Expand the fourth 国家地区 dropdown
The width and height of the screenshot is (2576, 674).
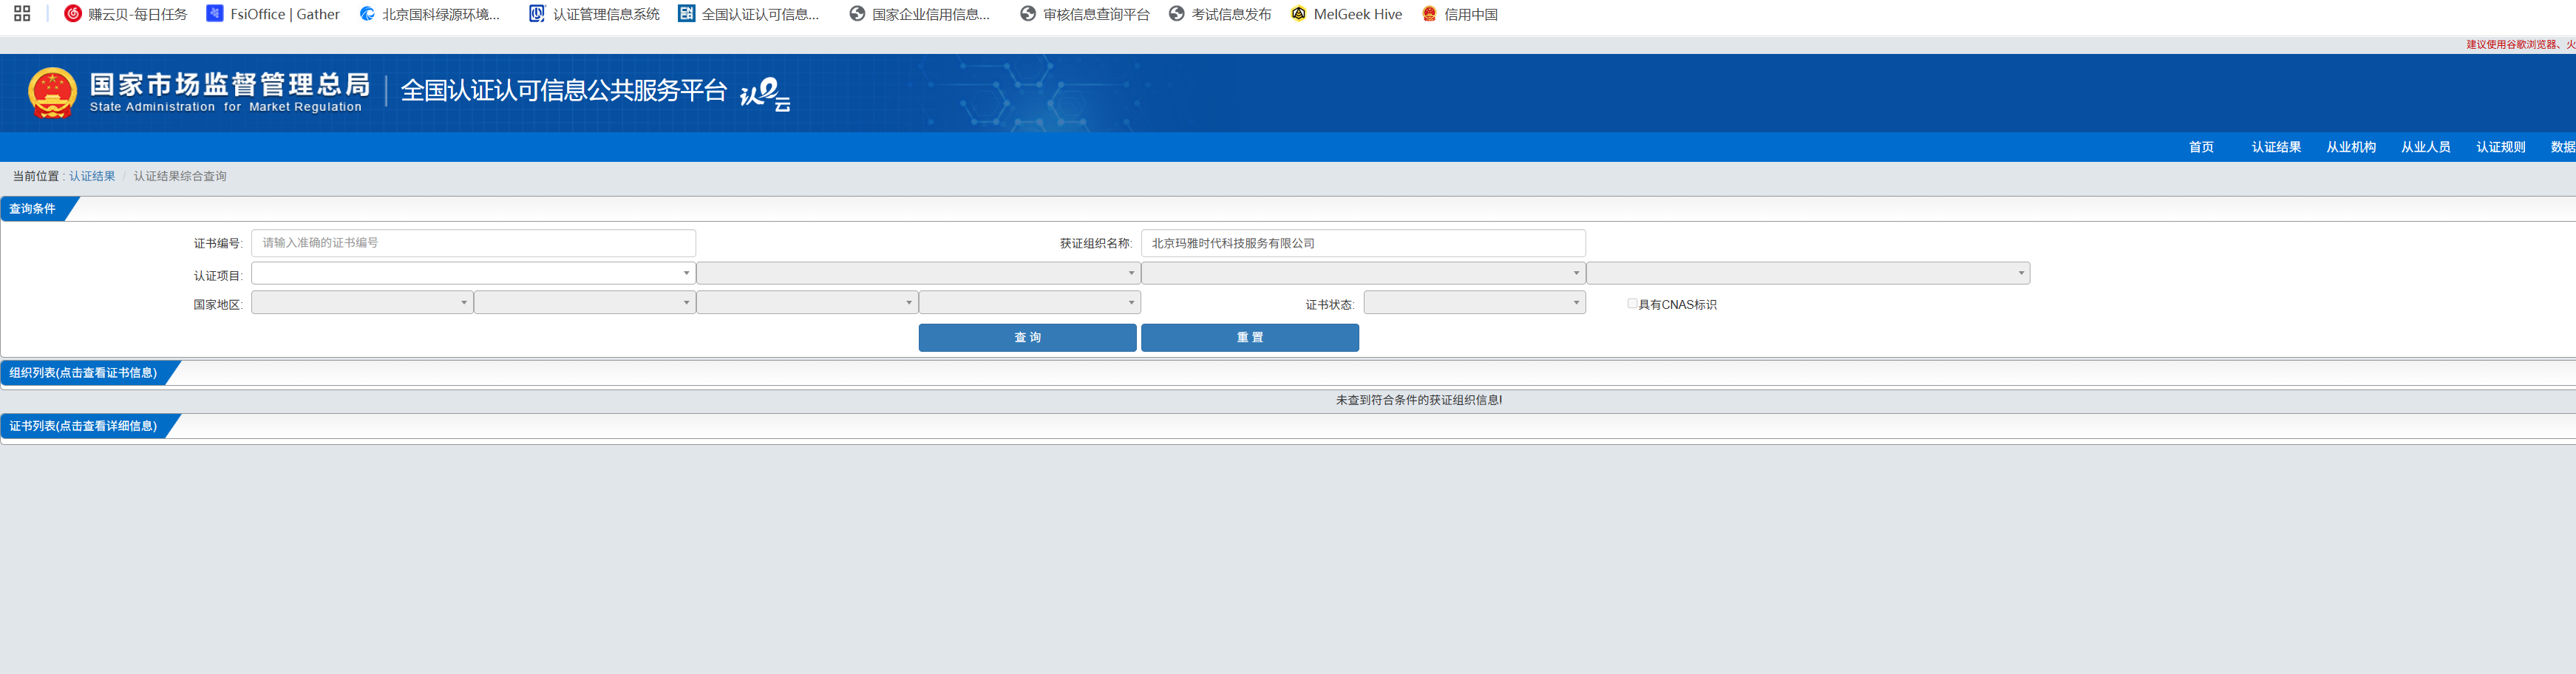(1030, 302)
